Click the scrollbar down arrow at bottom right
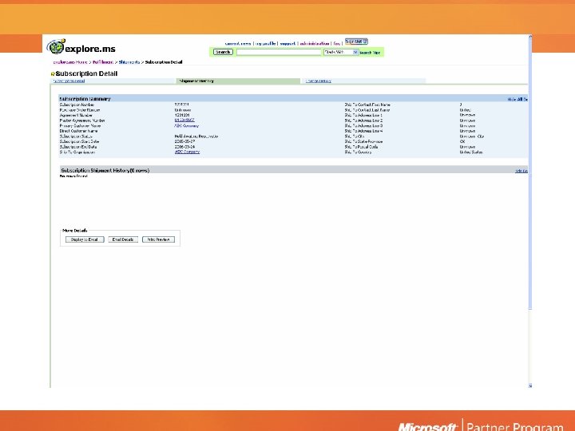The image size is (575, 431). click(x=530, y=386)
